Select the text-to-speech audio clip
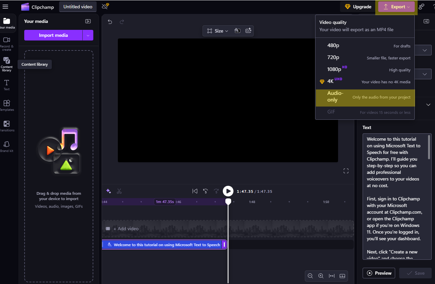This screenshot has width=435, height=284. pos(164,245)
